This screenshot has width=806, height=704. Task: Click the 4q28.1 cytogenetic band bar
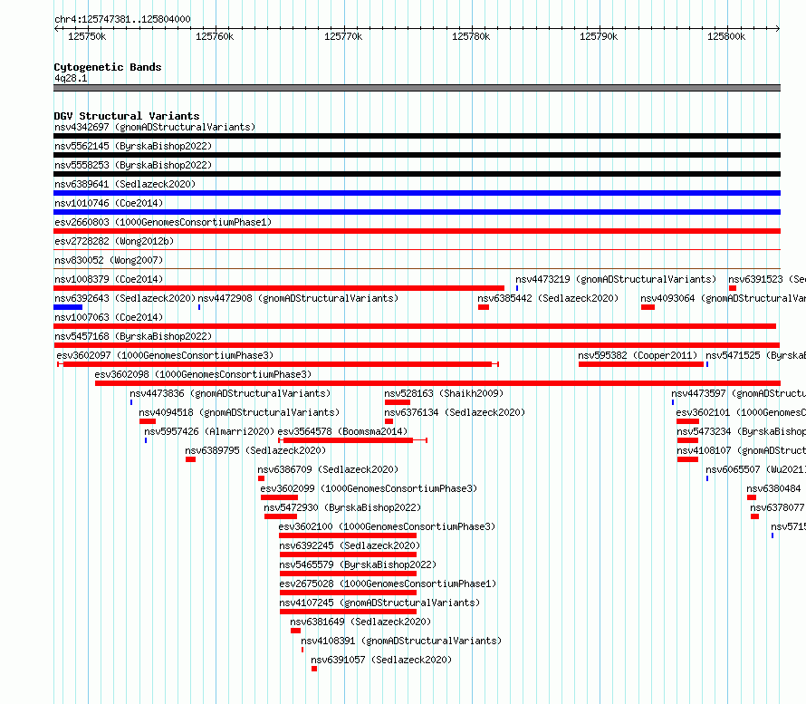[417, 88]
